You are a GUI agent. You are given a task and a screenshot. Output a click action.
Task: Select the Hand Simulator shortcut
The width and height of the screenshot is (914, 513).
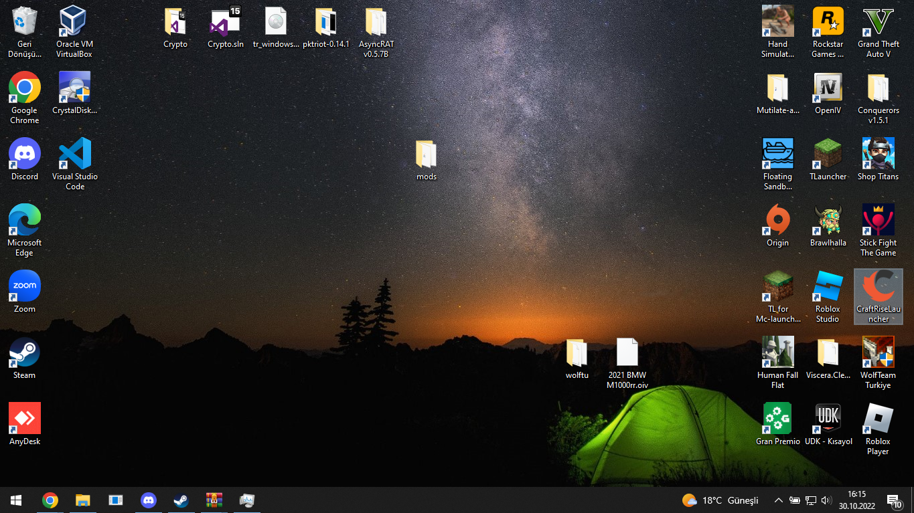tap(777, 31)
